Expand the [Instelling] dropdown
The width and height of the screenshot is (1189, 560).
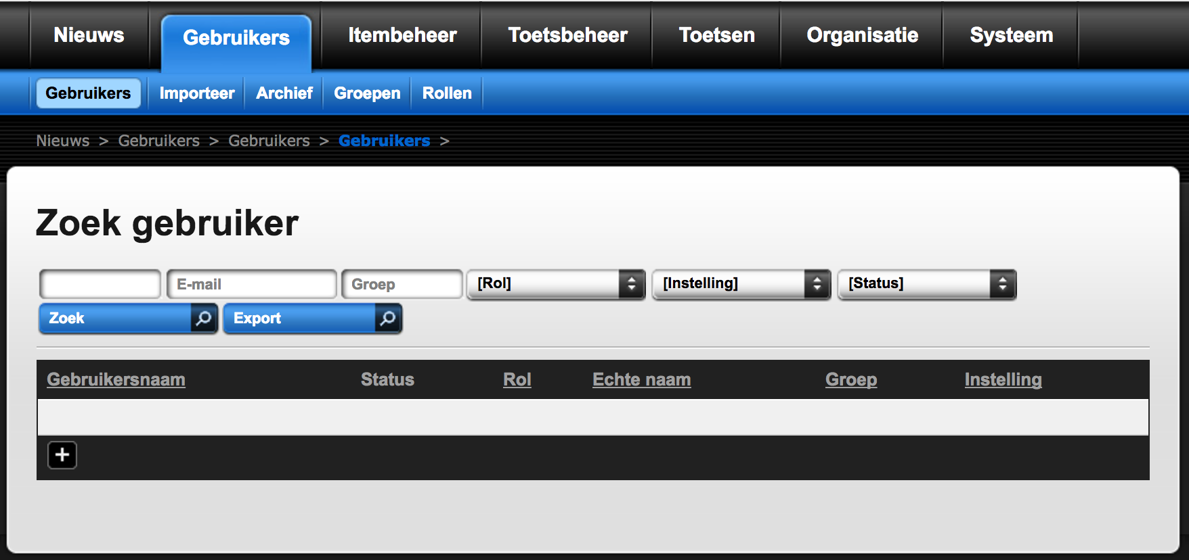point(741,284)
